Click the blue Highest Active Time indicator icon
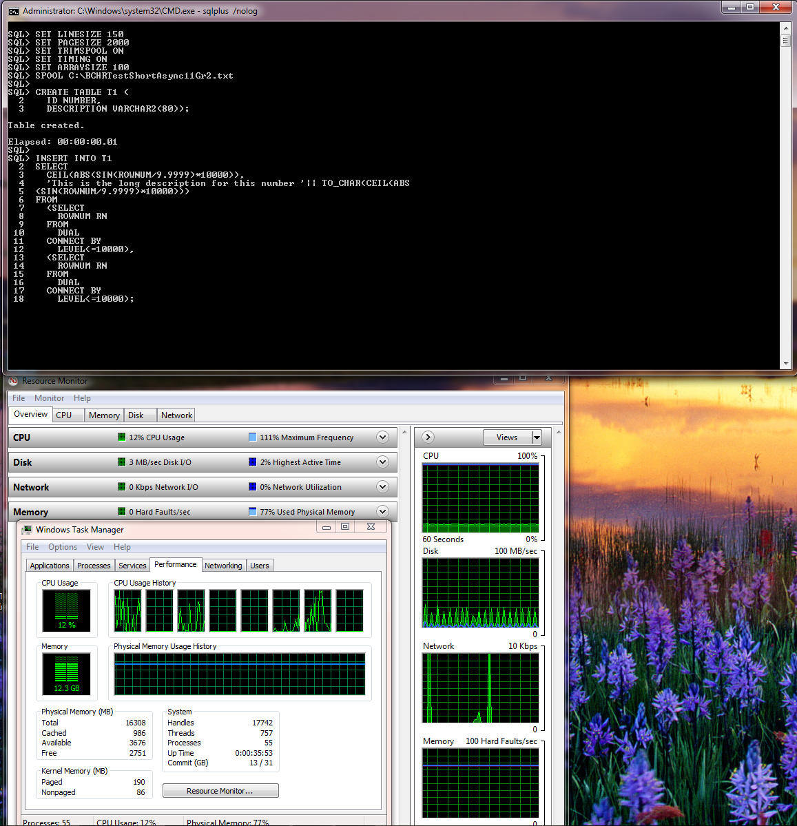The height and width of the screenshot is (826, 797). click(x=252, y=462)
